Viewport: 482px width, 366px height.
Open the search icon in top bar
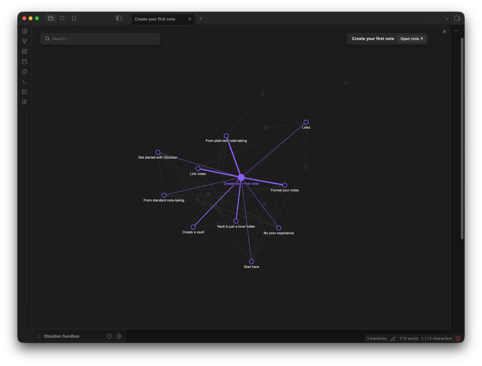[x=62, y=18]
